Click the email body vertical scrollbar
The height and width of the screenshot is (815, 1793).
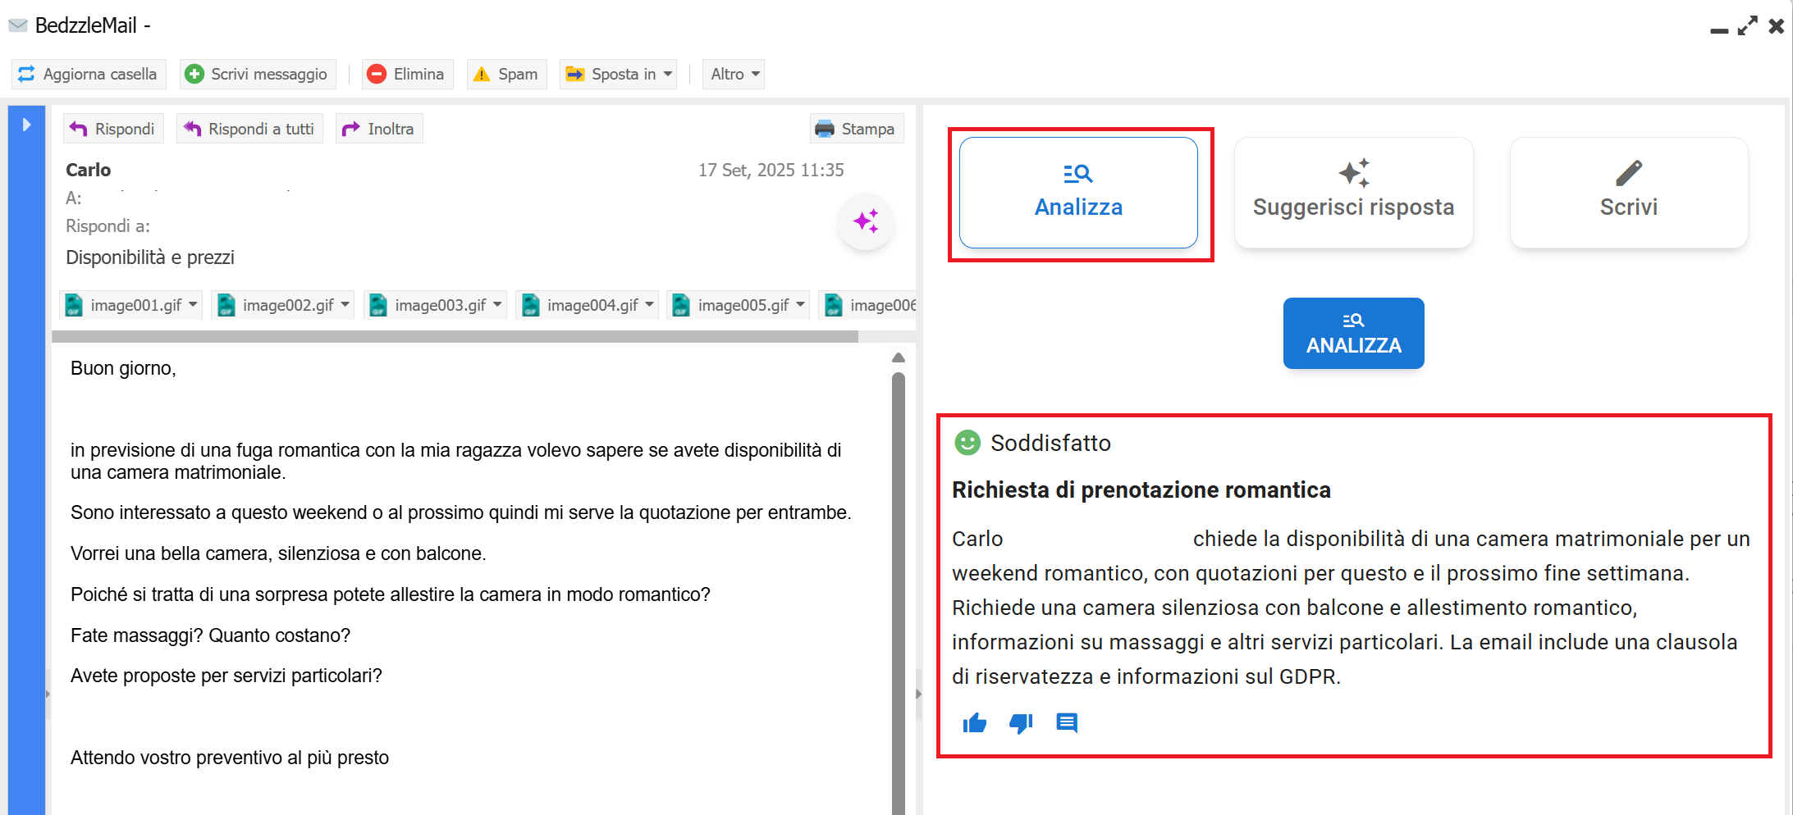899,574
